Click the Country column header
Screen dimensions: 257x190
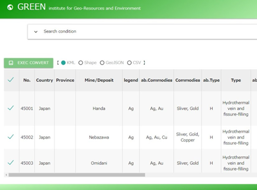pyautogui.click(x=45, y=80)
